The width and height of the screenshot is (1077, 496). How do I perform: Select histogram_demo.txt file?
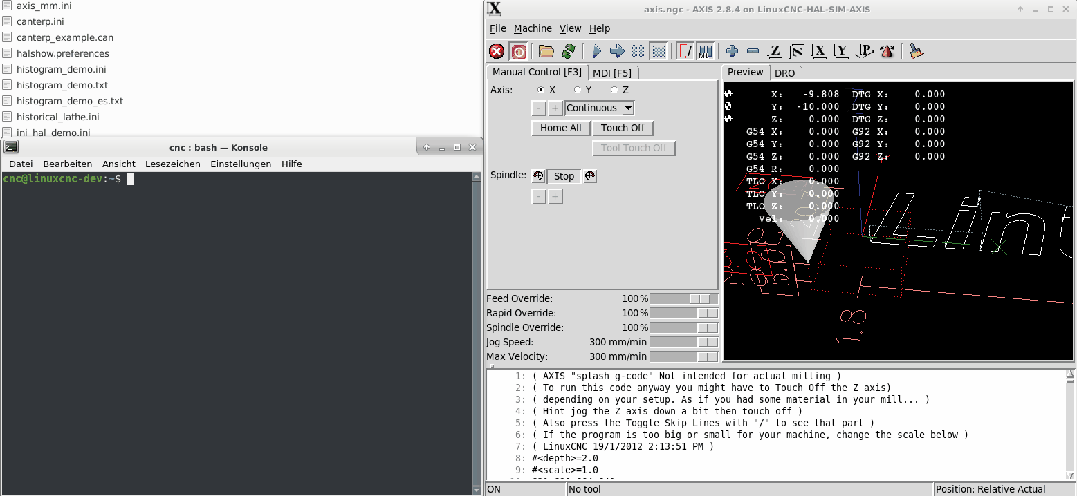pyautogui.click(x=62, y=85)
